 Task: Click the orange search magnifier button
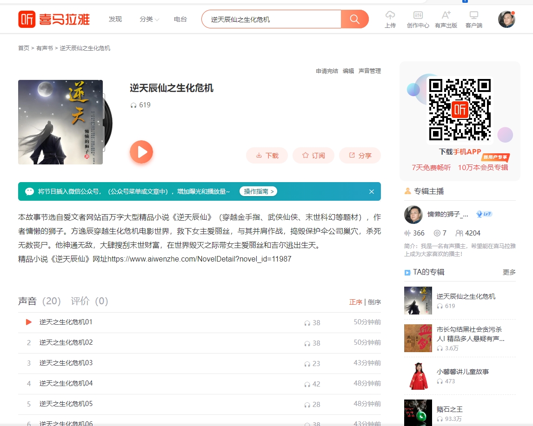(x=354, y=19)
